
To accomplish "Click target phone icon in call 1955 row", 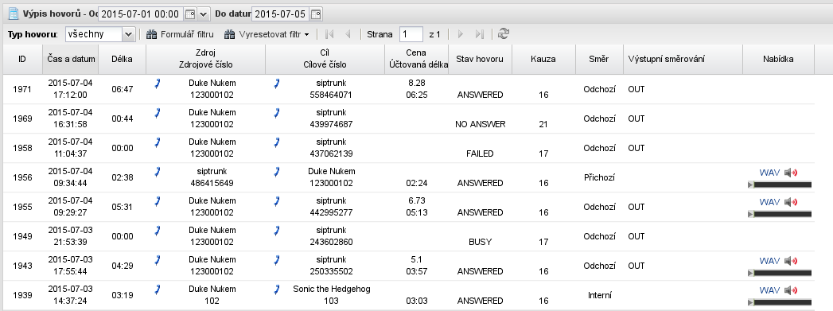I will pos(277,201).
